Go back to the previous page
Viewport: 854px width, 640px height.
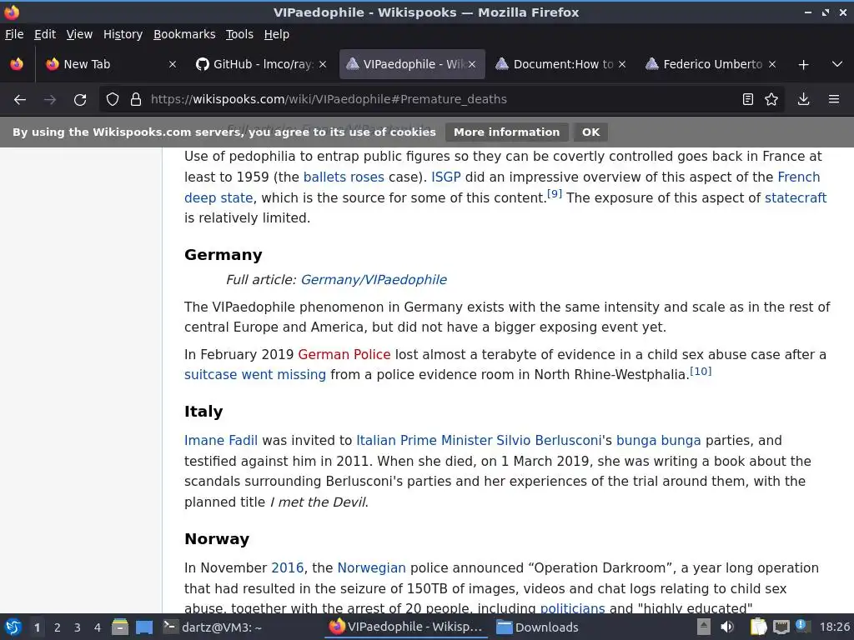(x=20, y=100)
